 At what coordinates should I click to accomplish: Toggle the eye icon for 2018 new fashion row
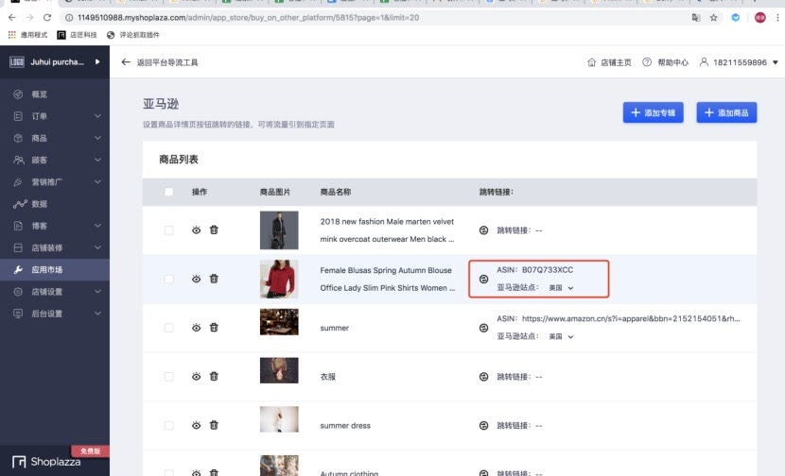coord(197,230)
